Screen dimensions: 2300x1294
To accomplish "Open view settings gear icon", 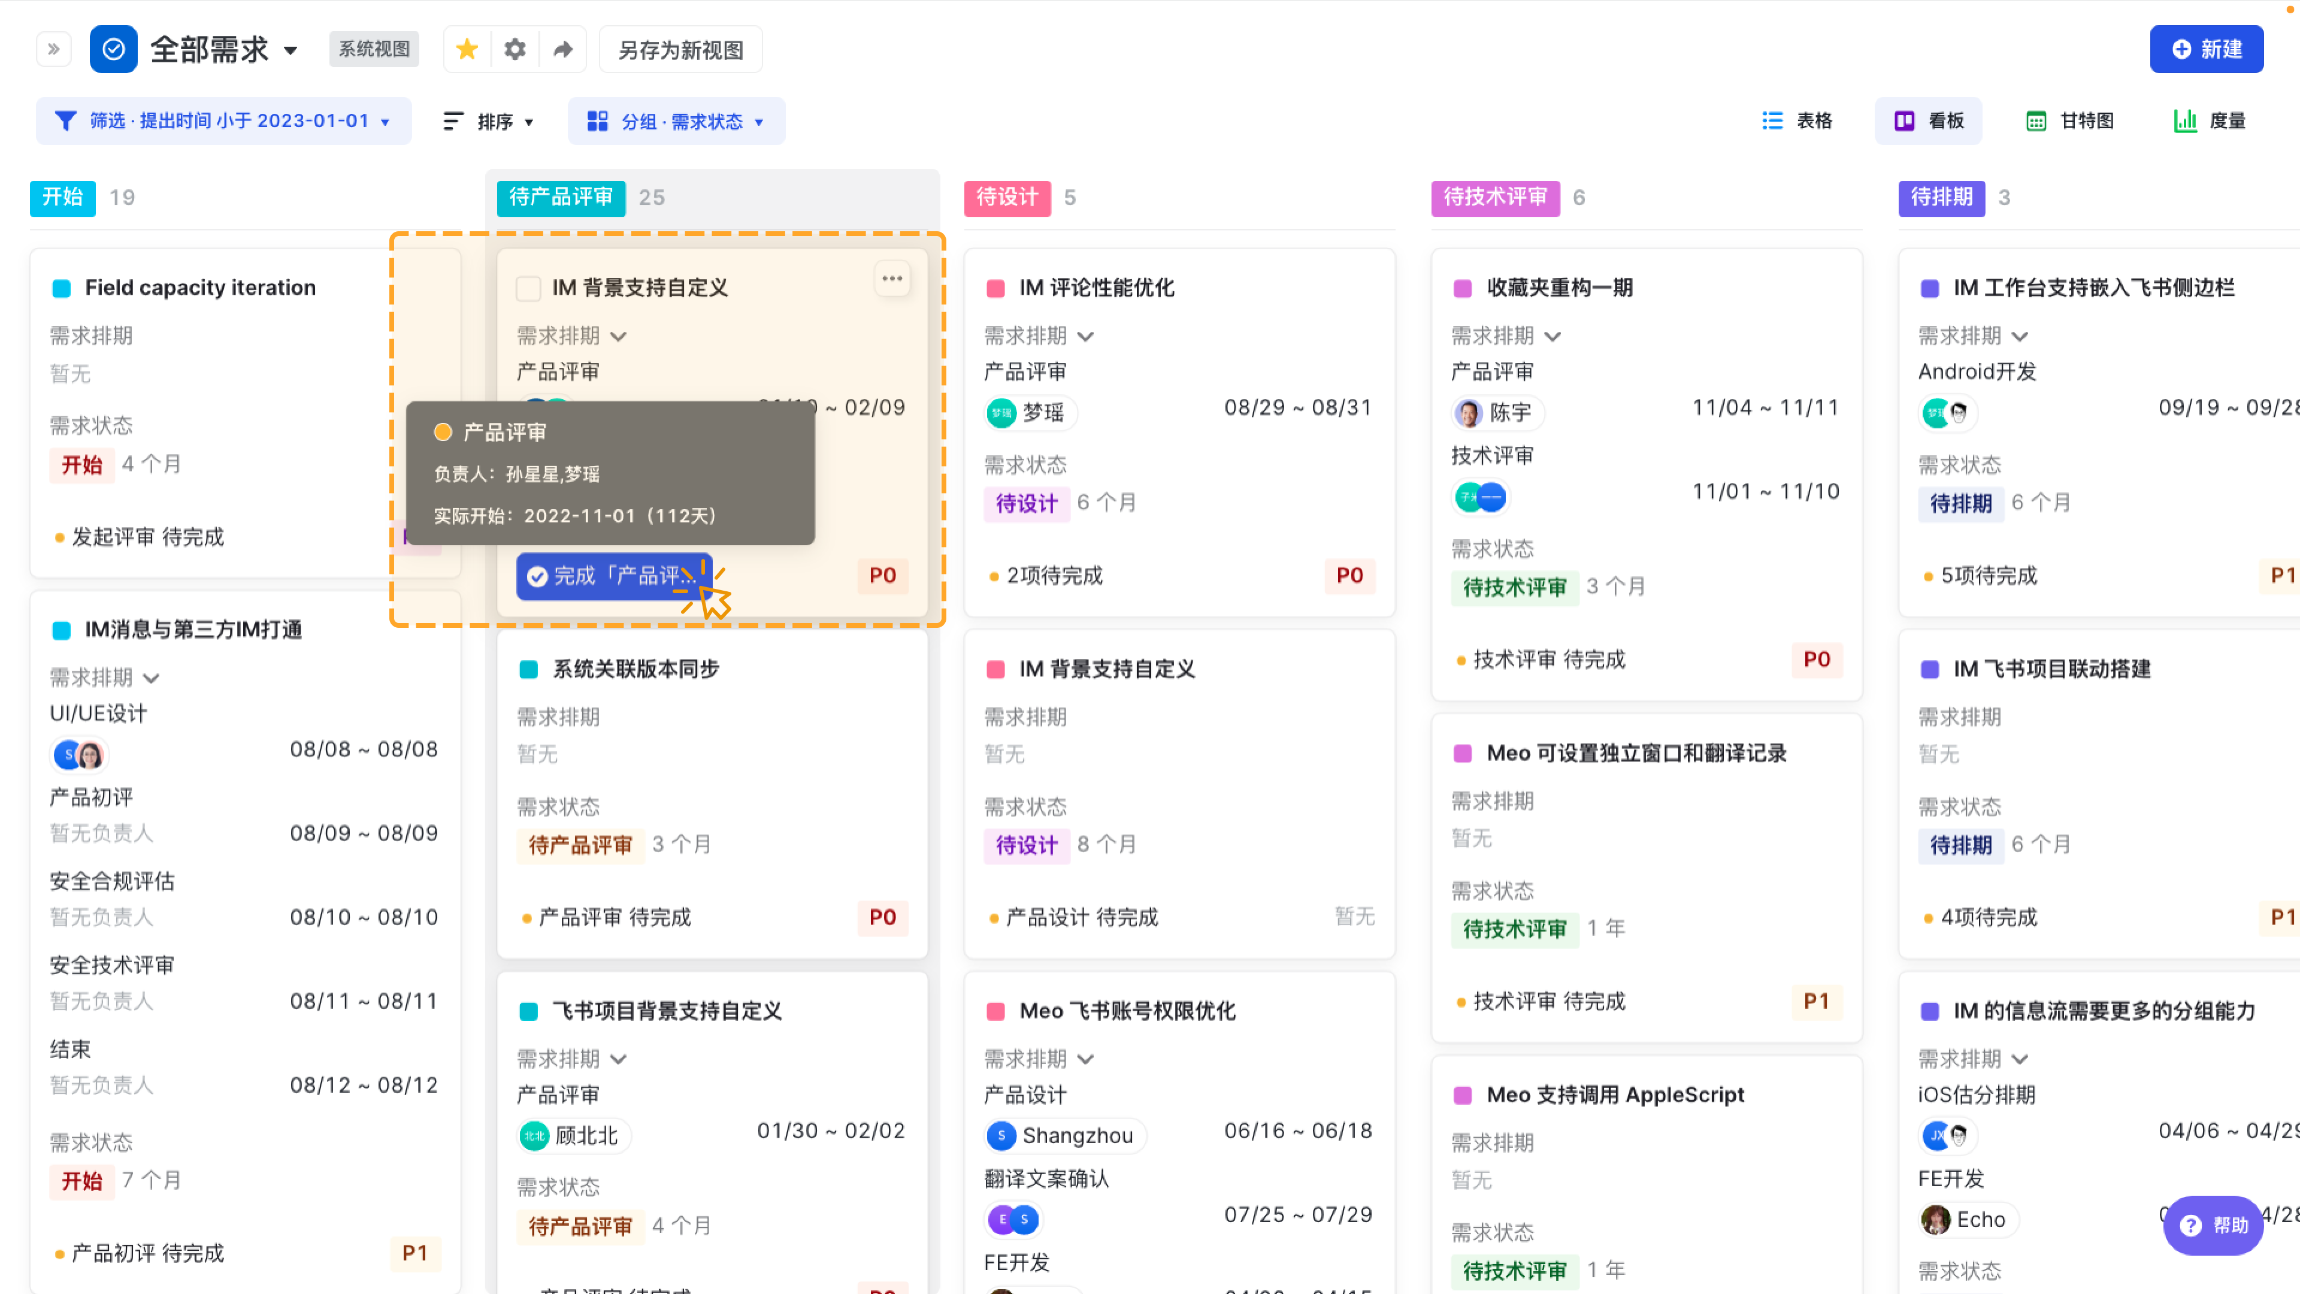I will pos(515,49).
